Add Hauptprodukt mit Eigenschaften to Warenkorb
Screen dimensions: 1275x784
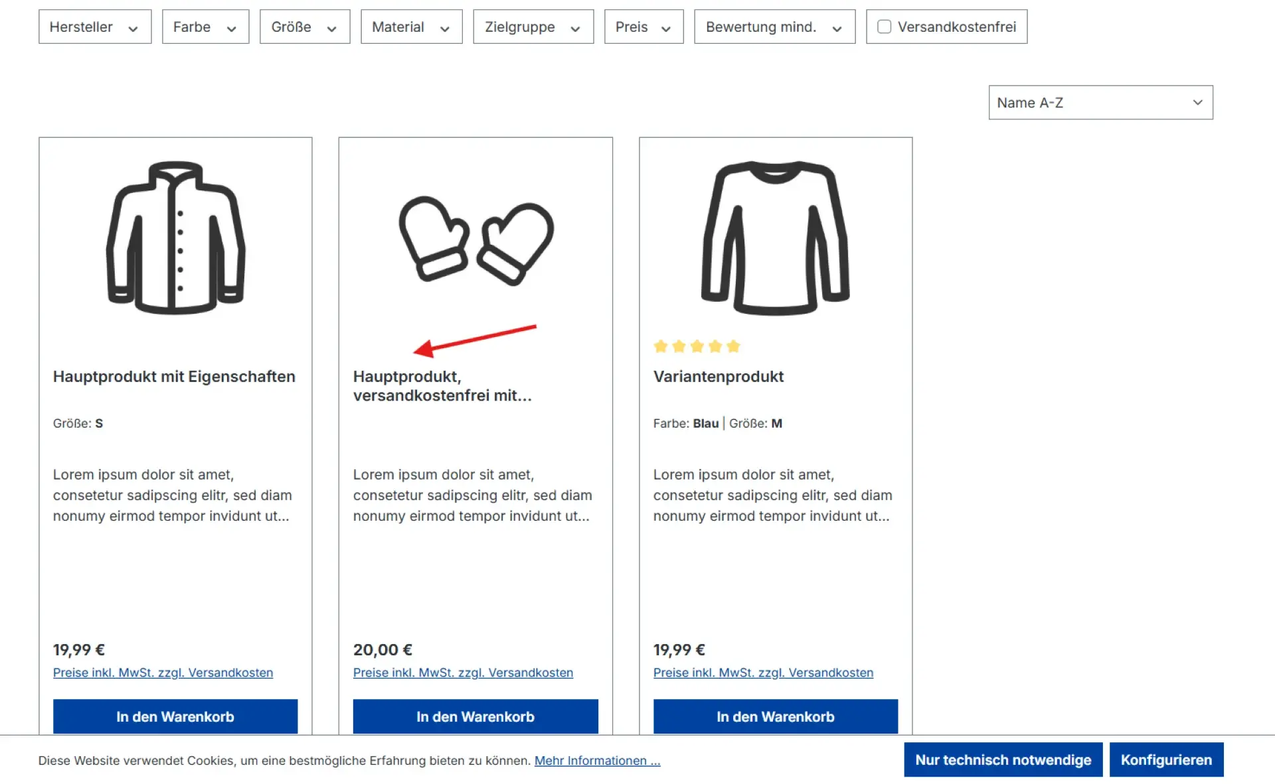click(x=175, y=716)
